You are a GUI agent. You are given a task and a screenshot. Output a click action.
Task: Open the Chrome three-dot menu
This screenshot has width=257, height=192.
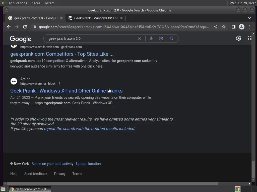[x=250, y=27]
